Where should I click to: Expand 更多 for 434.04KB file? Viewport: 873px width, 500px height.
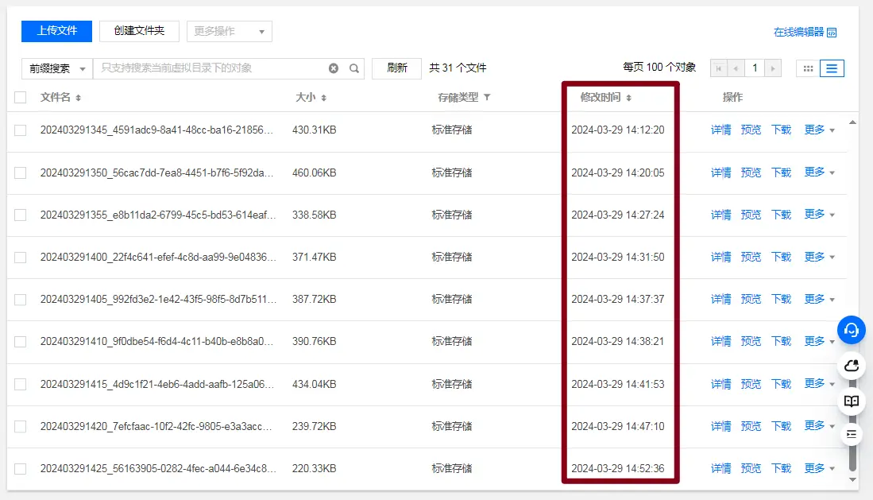click(x=820, y=384)
